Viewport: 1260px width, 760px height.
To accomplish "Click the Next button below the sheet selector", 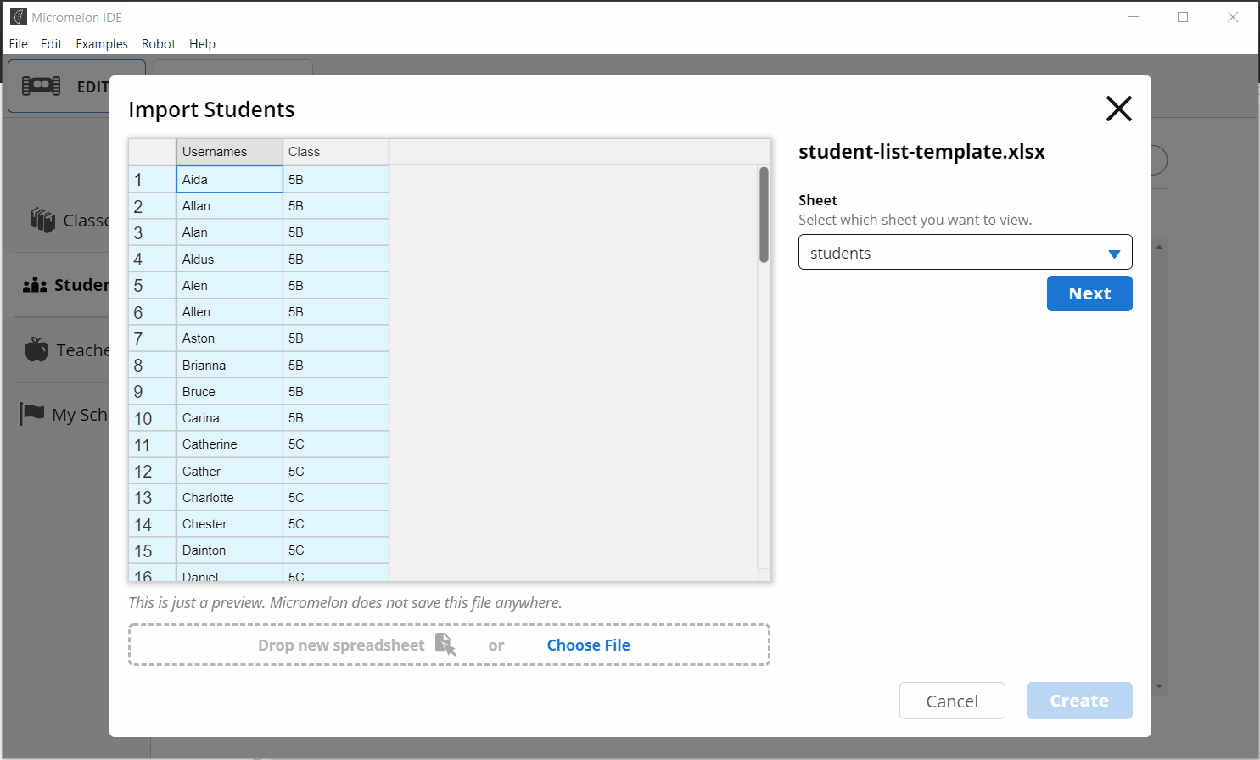I will tap(1089, 293).
